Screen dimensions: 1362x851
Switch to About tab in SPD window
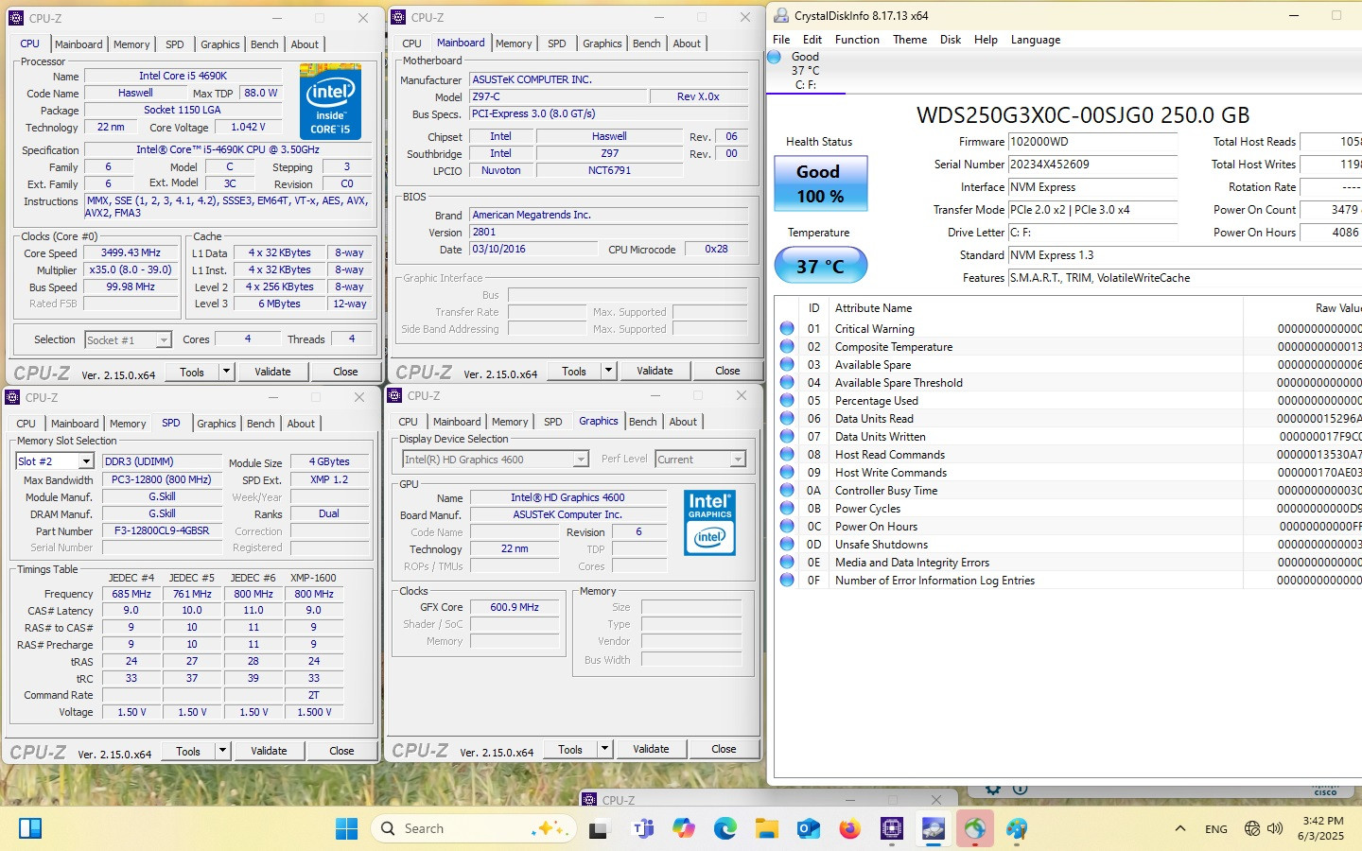(x=301, y=424)
